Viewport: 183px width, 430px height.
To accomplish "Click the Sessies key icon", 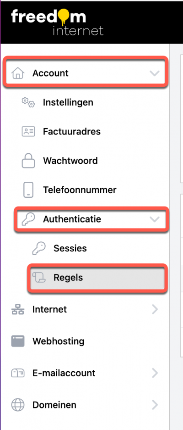I will click(x=39, y=248).
